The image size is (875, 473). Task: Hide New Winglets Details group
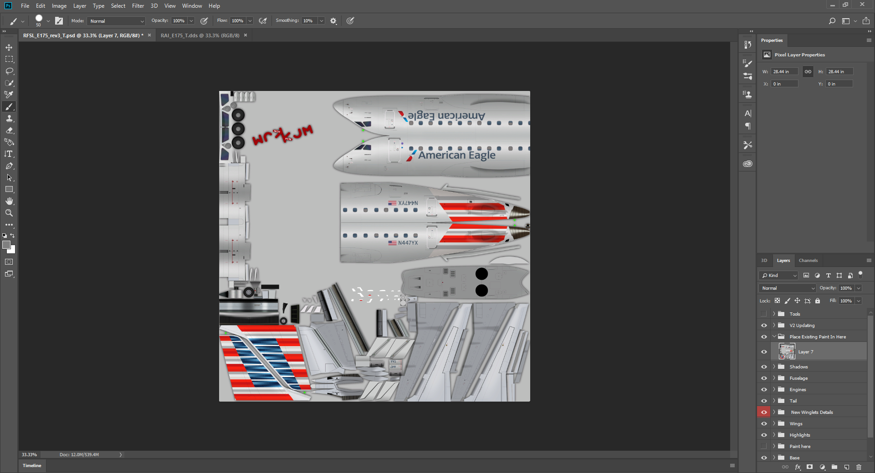[764, 412]
